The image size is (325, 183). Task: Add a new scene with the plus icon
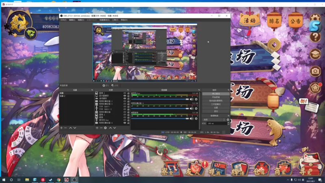[61, 128]
